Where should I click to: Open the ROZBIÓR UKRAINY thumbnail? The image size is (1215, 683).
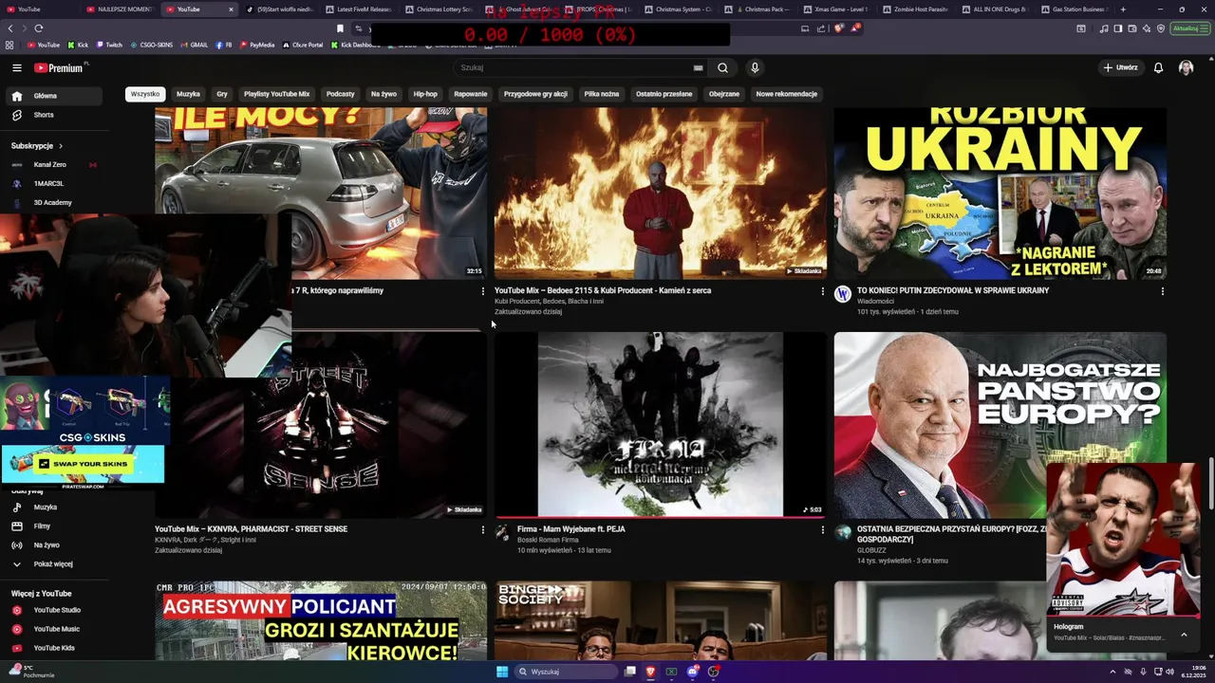point(1000,193)
